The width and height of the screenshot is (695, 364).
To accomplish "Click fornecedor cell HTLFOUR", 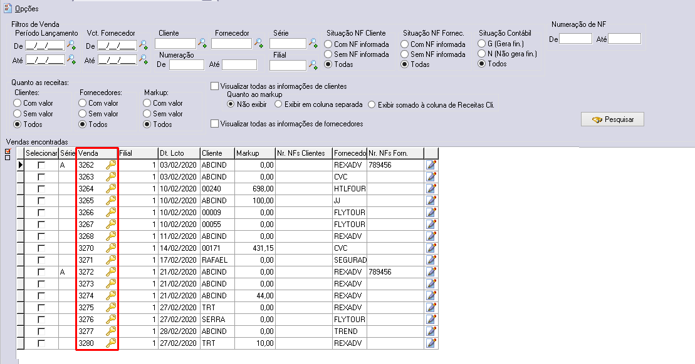I will pyautogui.click(x=350, y=189).
